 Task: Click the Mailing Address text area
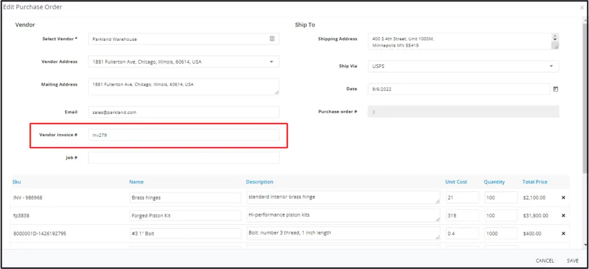click(183, 87)
